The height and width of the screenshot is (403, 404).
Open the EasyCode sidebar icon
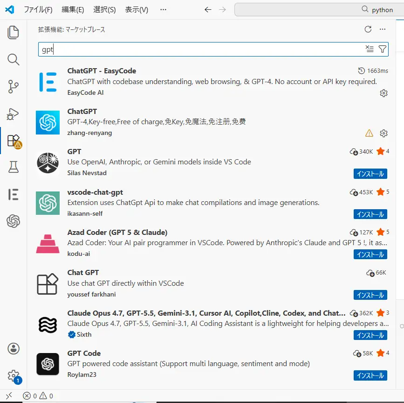13,194
